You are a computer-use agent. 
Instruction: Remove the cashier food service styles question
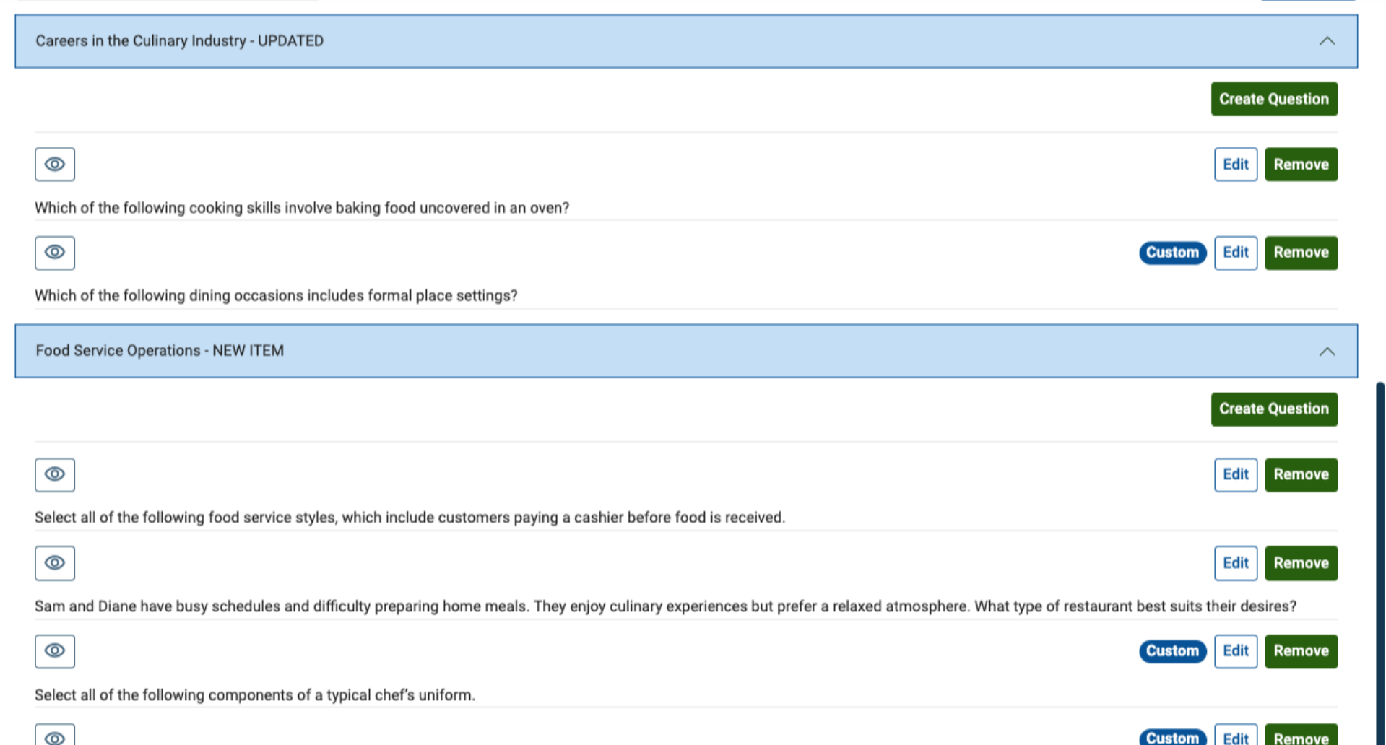point(1301,474)
